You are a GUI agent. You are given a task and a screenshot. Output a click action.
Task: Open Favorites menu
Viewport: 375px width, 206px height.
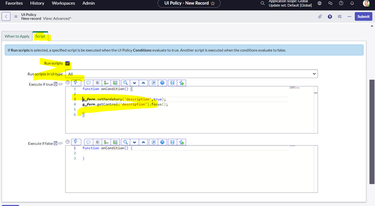click(14, 3)
